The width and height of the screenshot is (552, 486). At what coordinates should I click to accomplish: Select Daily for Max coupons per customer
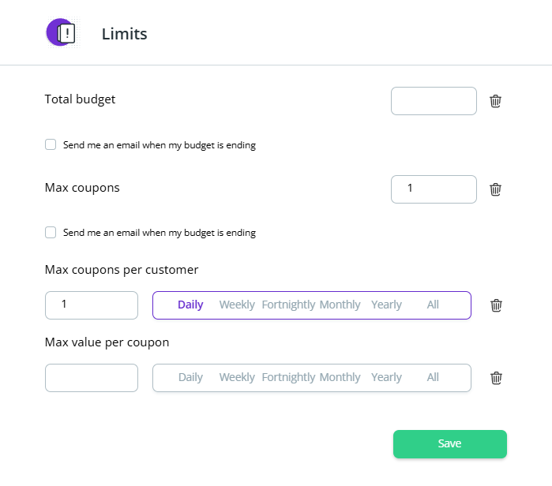190,305
